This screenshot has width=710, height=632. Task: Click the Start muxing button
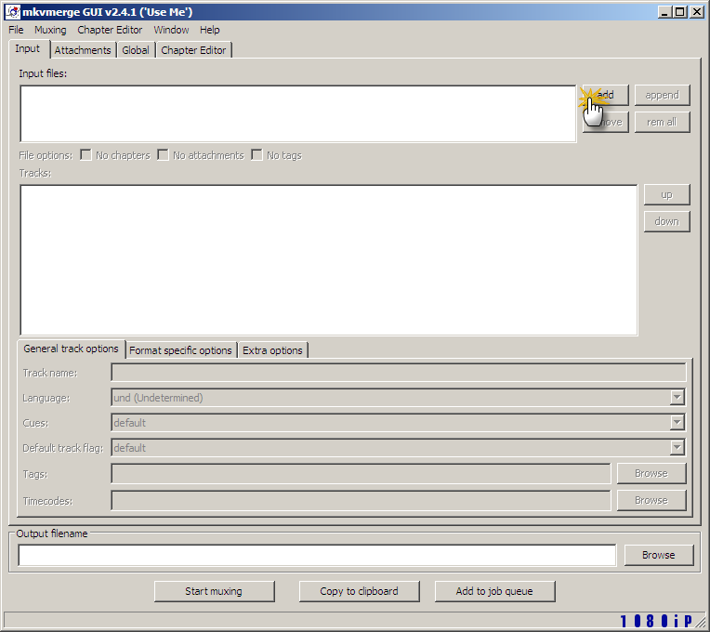point(214,591)
